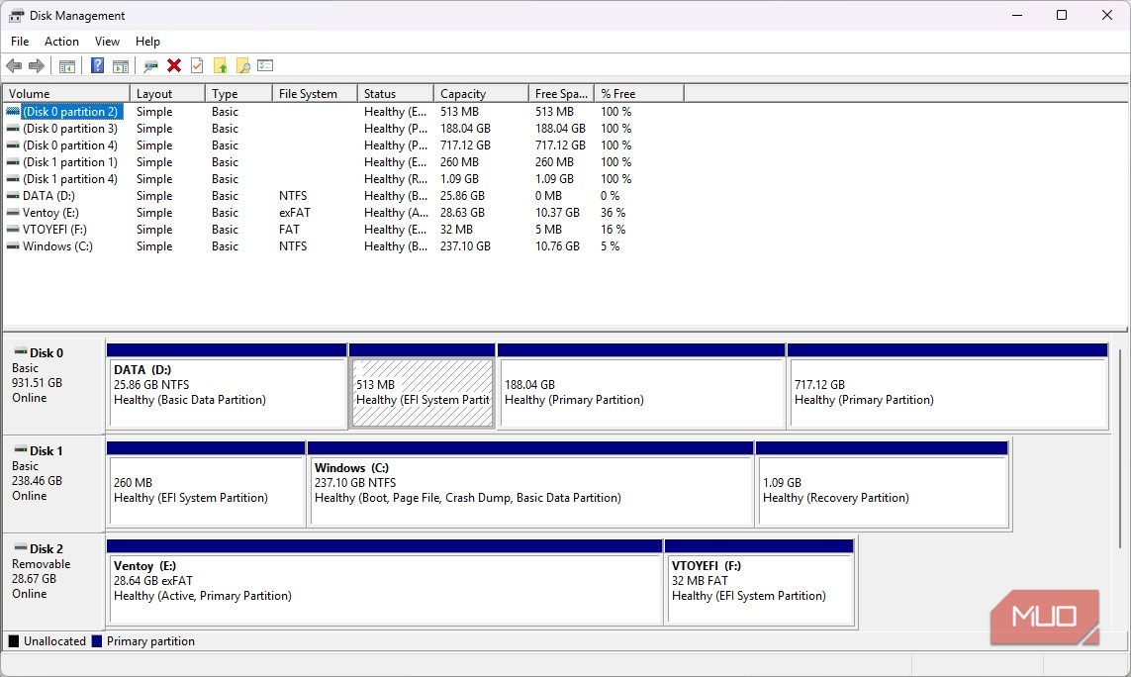This screenshot has height=677, width=1131.
Task: Open the Help menu
Action: (147, 42)
